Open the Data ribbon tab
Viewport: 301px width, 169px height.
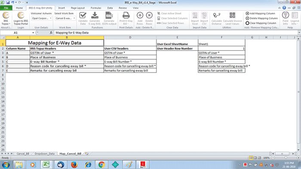coord(110,8)
